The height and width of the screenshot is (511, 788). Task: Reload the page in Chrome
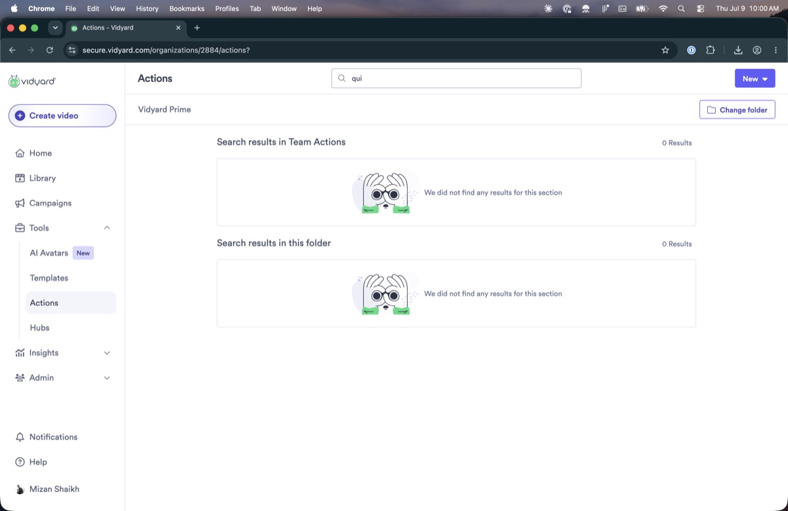pos(50,50)
